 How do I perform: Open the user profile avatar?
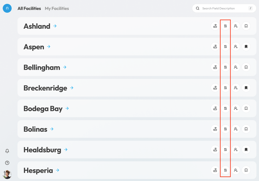pos(7,174)
